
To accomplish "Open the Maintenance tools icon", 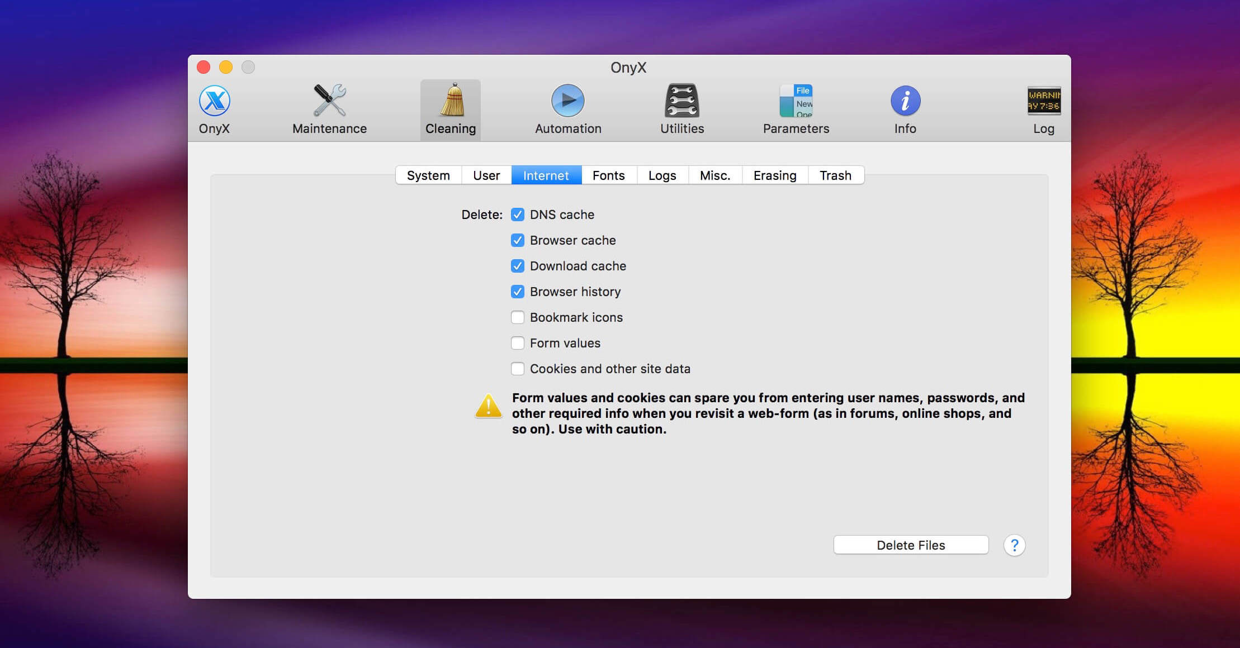I will click(329, 101).
